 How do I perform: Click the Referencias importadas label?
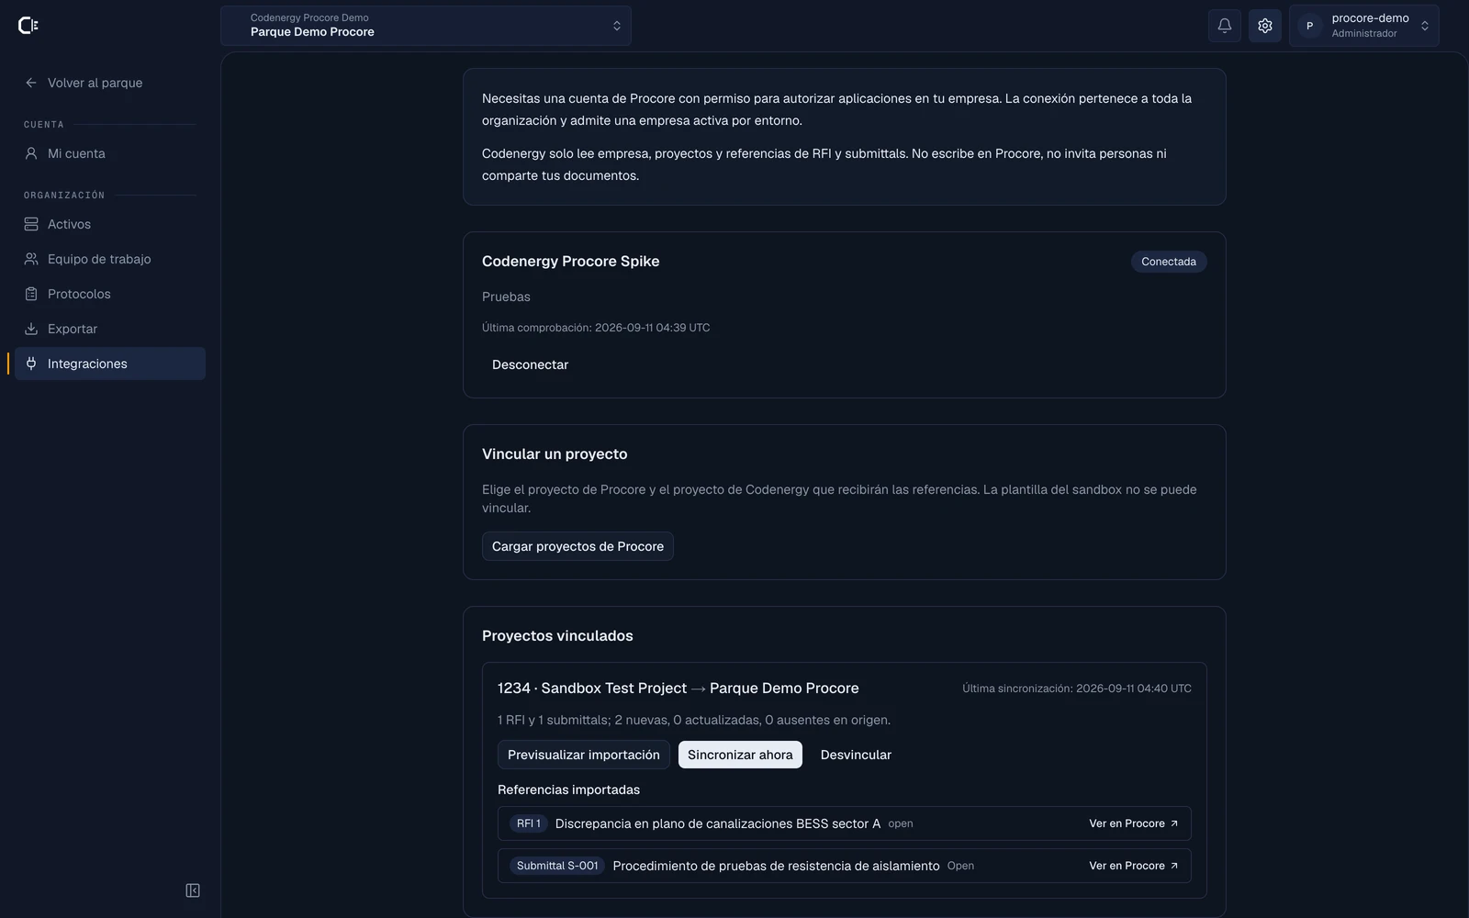568,789
